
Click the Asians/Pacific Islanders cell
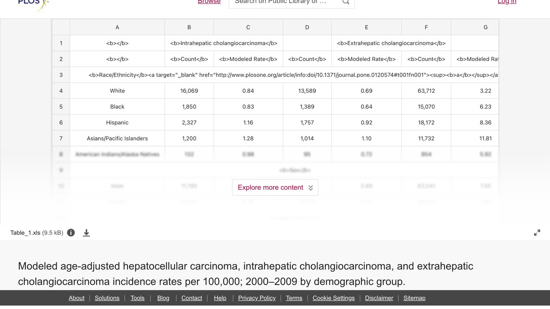pyautogui.click(x=117, y=138)
